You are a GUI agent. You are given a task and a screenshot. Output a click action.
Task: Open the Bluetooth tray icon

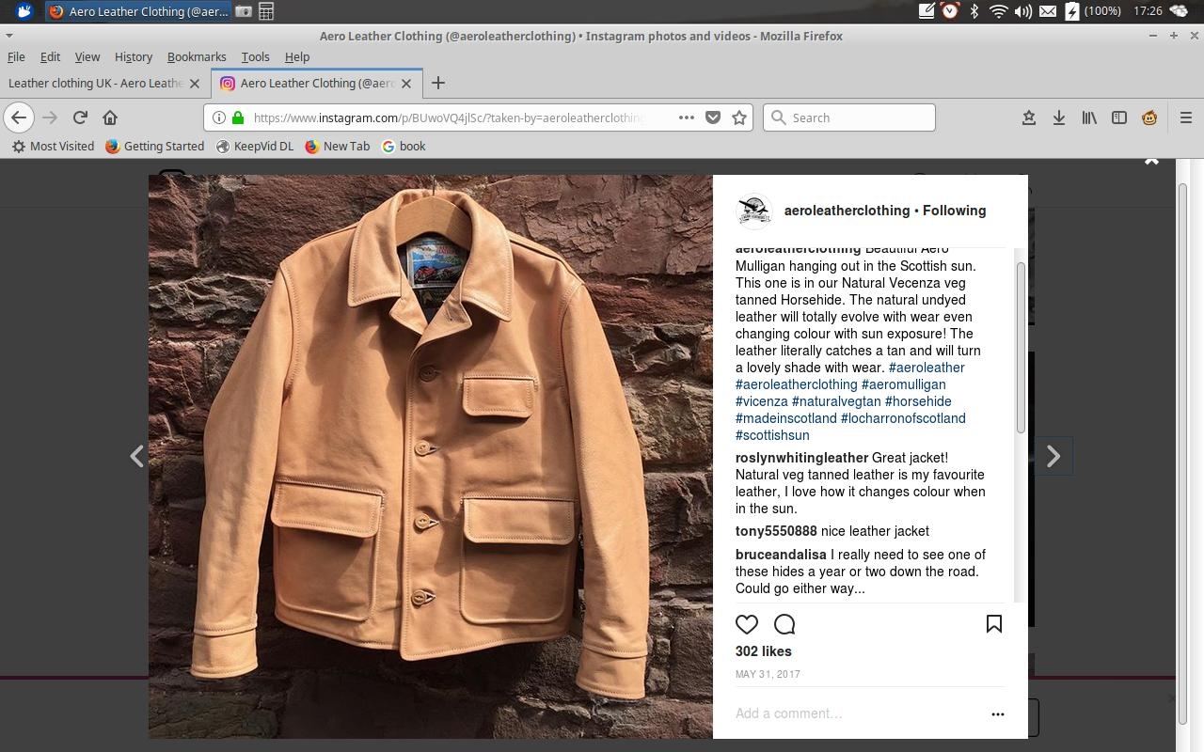(x=974, y=11)
